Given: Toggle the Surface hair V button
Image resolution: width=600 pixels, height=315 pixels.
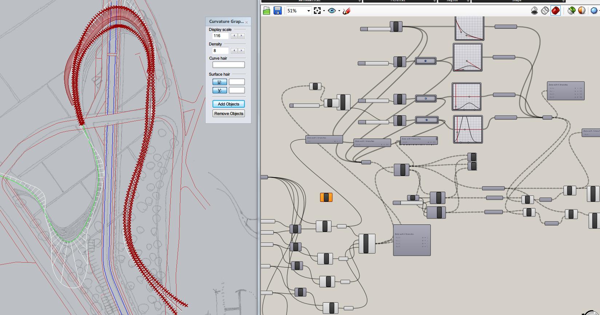Looking at the screenshot, I should (x=219, y=91).
